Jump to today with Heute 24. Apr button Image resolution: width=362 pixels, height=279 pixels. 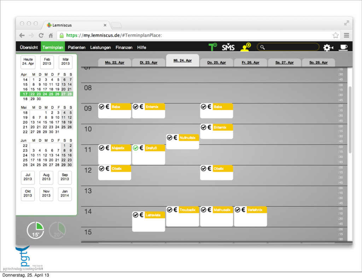[28, 62]
